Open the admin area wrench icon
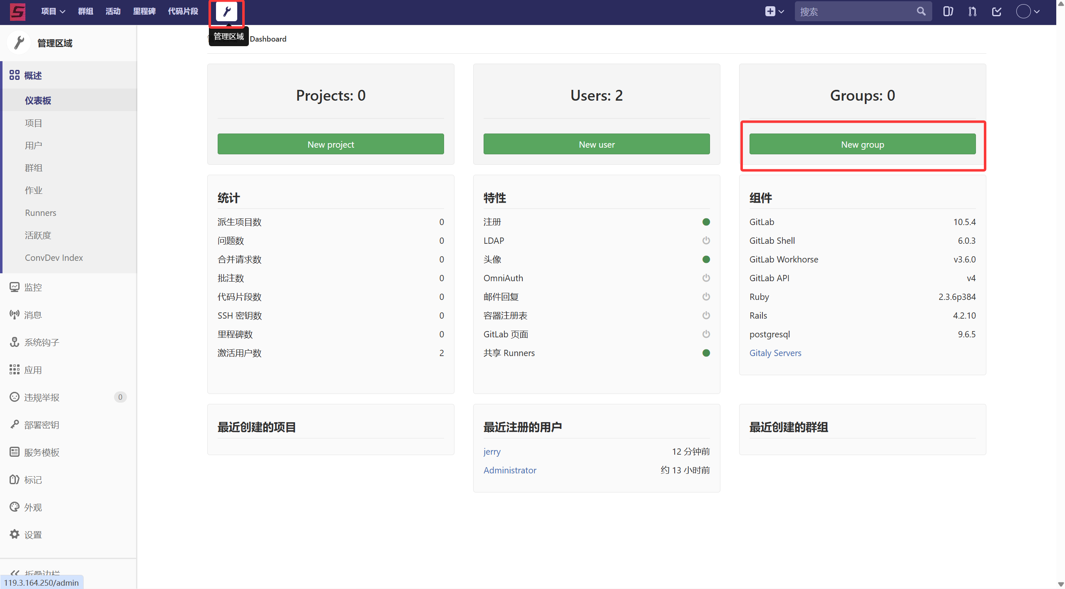The height and width of the screenshot is (589, 1065). click(x=227, y=11)
